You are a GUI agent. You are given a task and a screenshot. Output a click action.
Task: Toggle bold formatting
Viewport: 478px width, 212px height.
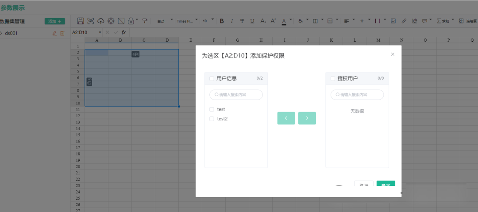click(x=222, y=21)
